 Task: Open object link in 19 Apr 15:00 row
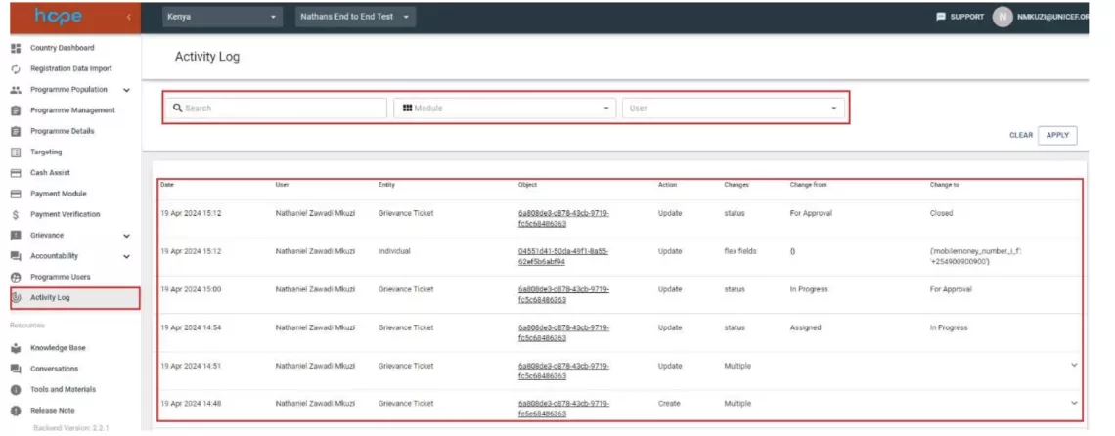(563, 294)
